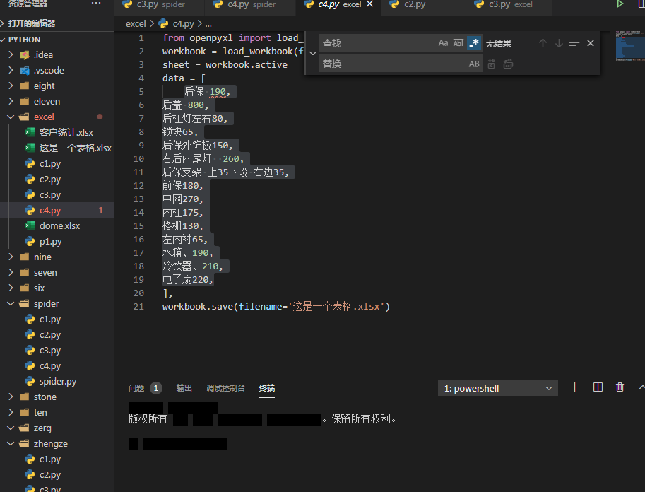Open c4.py in spider folder
The image size is (645, 492).
pyautogui.click(x=49, y=366)
